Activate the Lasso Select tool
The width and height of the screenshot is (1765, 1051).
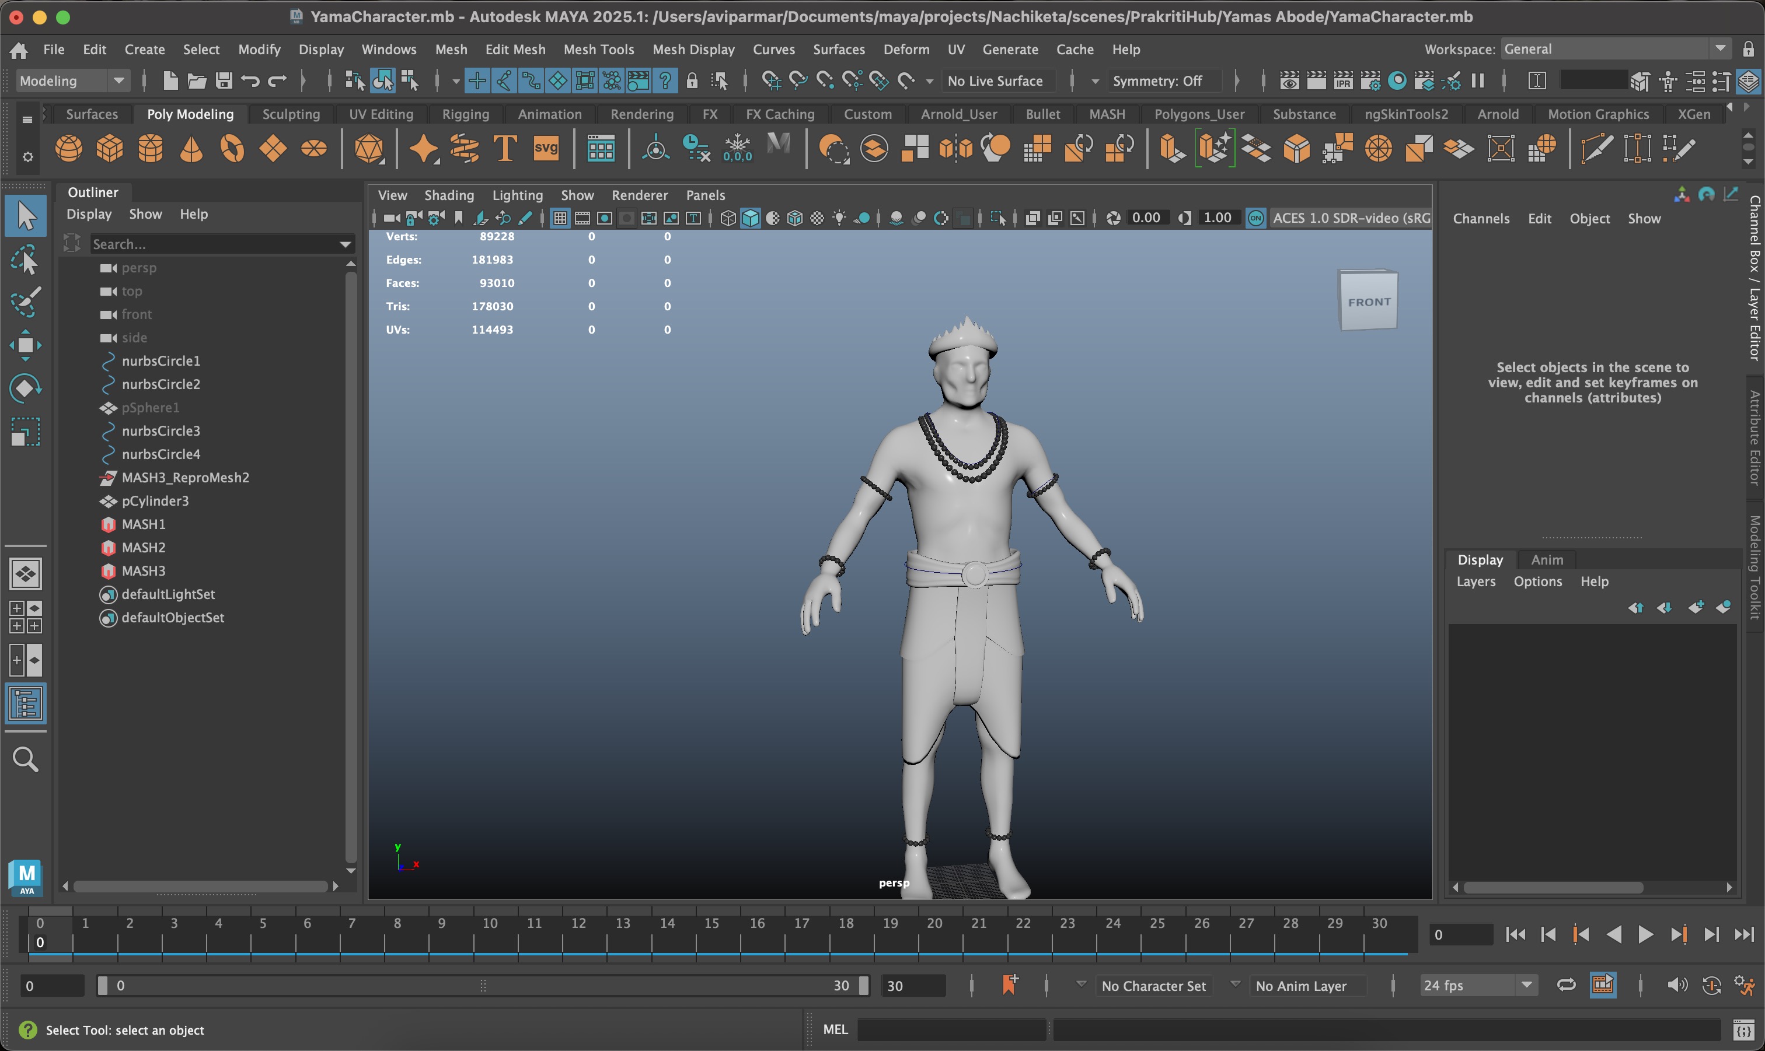click(x=26, y=261)
